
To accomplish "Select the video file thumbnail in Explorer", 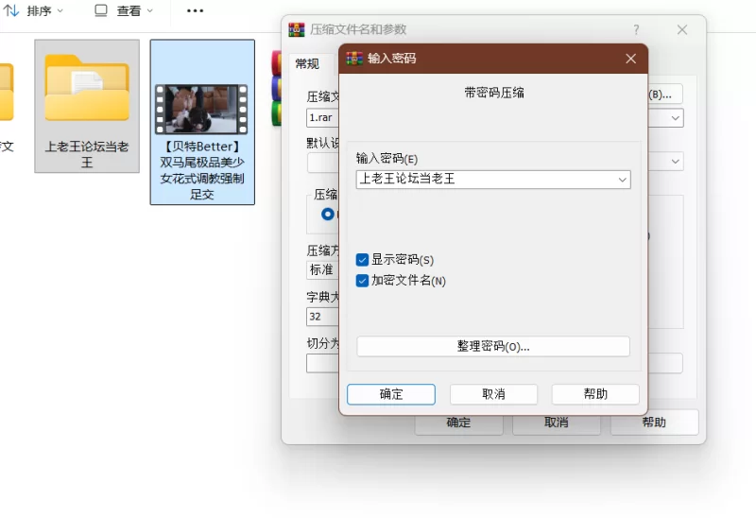I will (x=201, y=109).
